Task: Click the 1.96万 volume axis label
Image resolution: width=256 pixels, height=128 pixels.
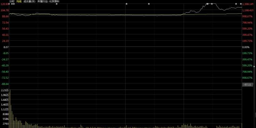Action: [4, 95]
